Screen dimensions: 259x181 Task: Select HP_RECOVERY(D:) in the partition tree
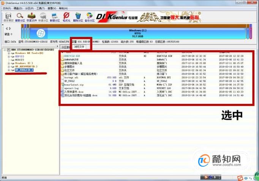(x=26, y=66)
